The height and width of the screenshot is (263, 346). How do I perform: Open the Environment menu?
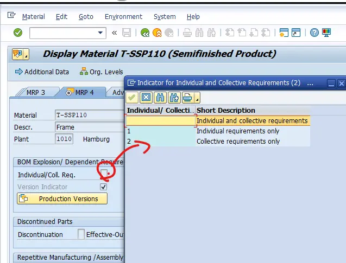click(123, 17)
